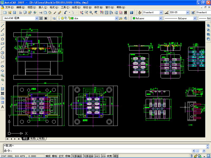The height and width of the screenshot is (158, 211).
Task: Click the Hatch tool icon
Action: pyautogui.click(x=2, y=89)
